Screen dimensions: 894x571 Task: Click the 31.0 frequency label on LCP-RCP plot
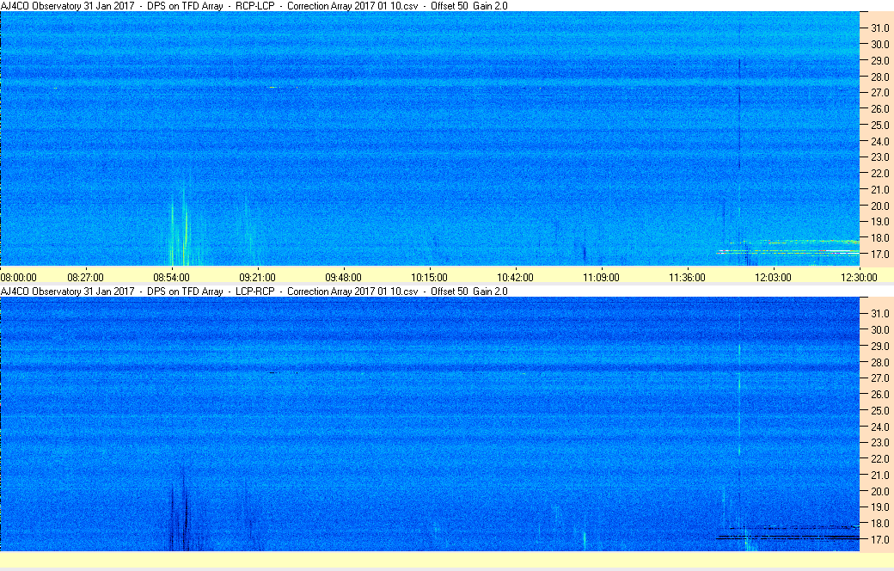(x=879, y=313)
